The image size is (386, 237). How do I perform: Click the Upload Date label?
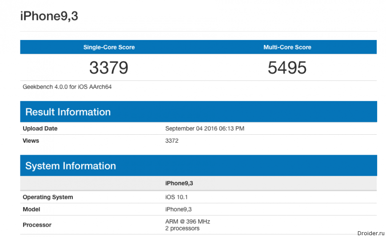[x=40, y=129]
